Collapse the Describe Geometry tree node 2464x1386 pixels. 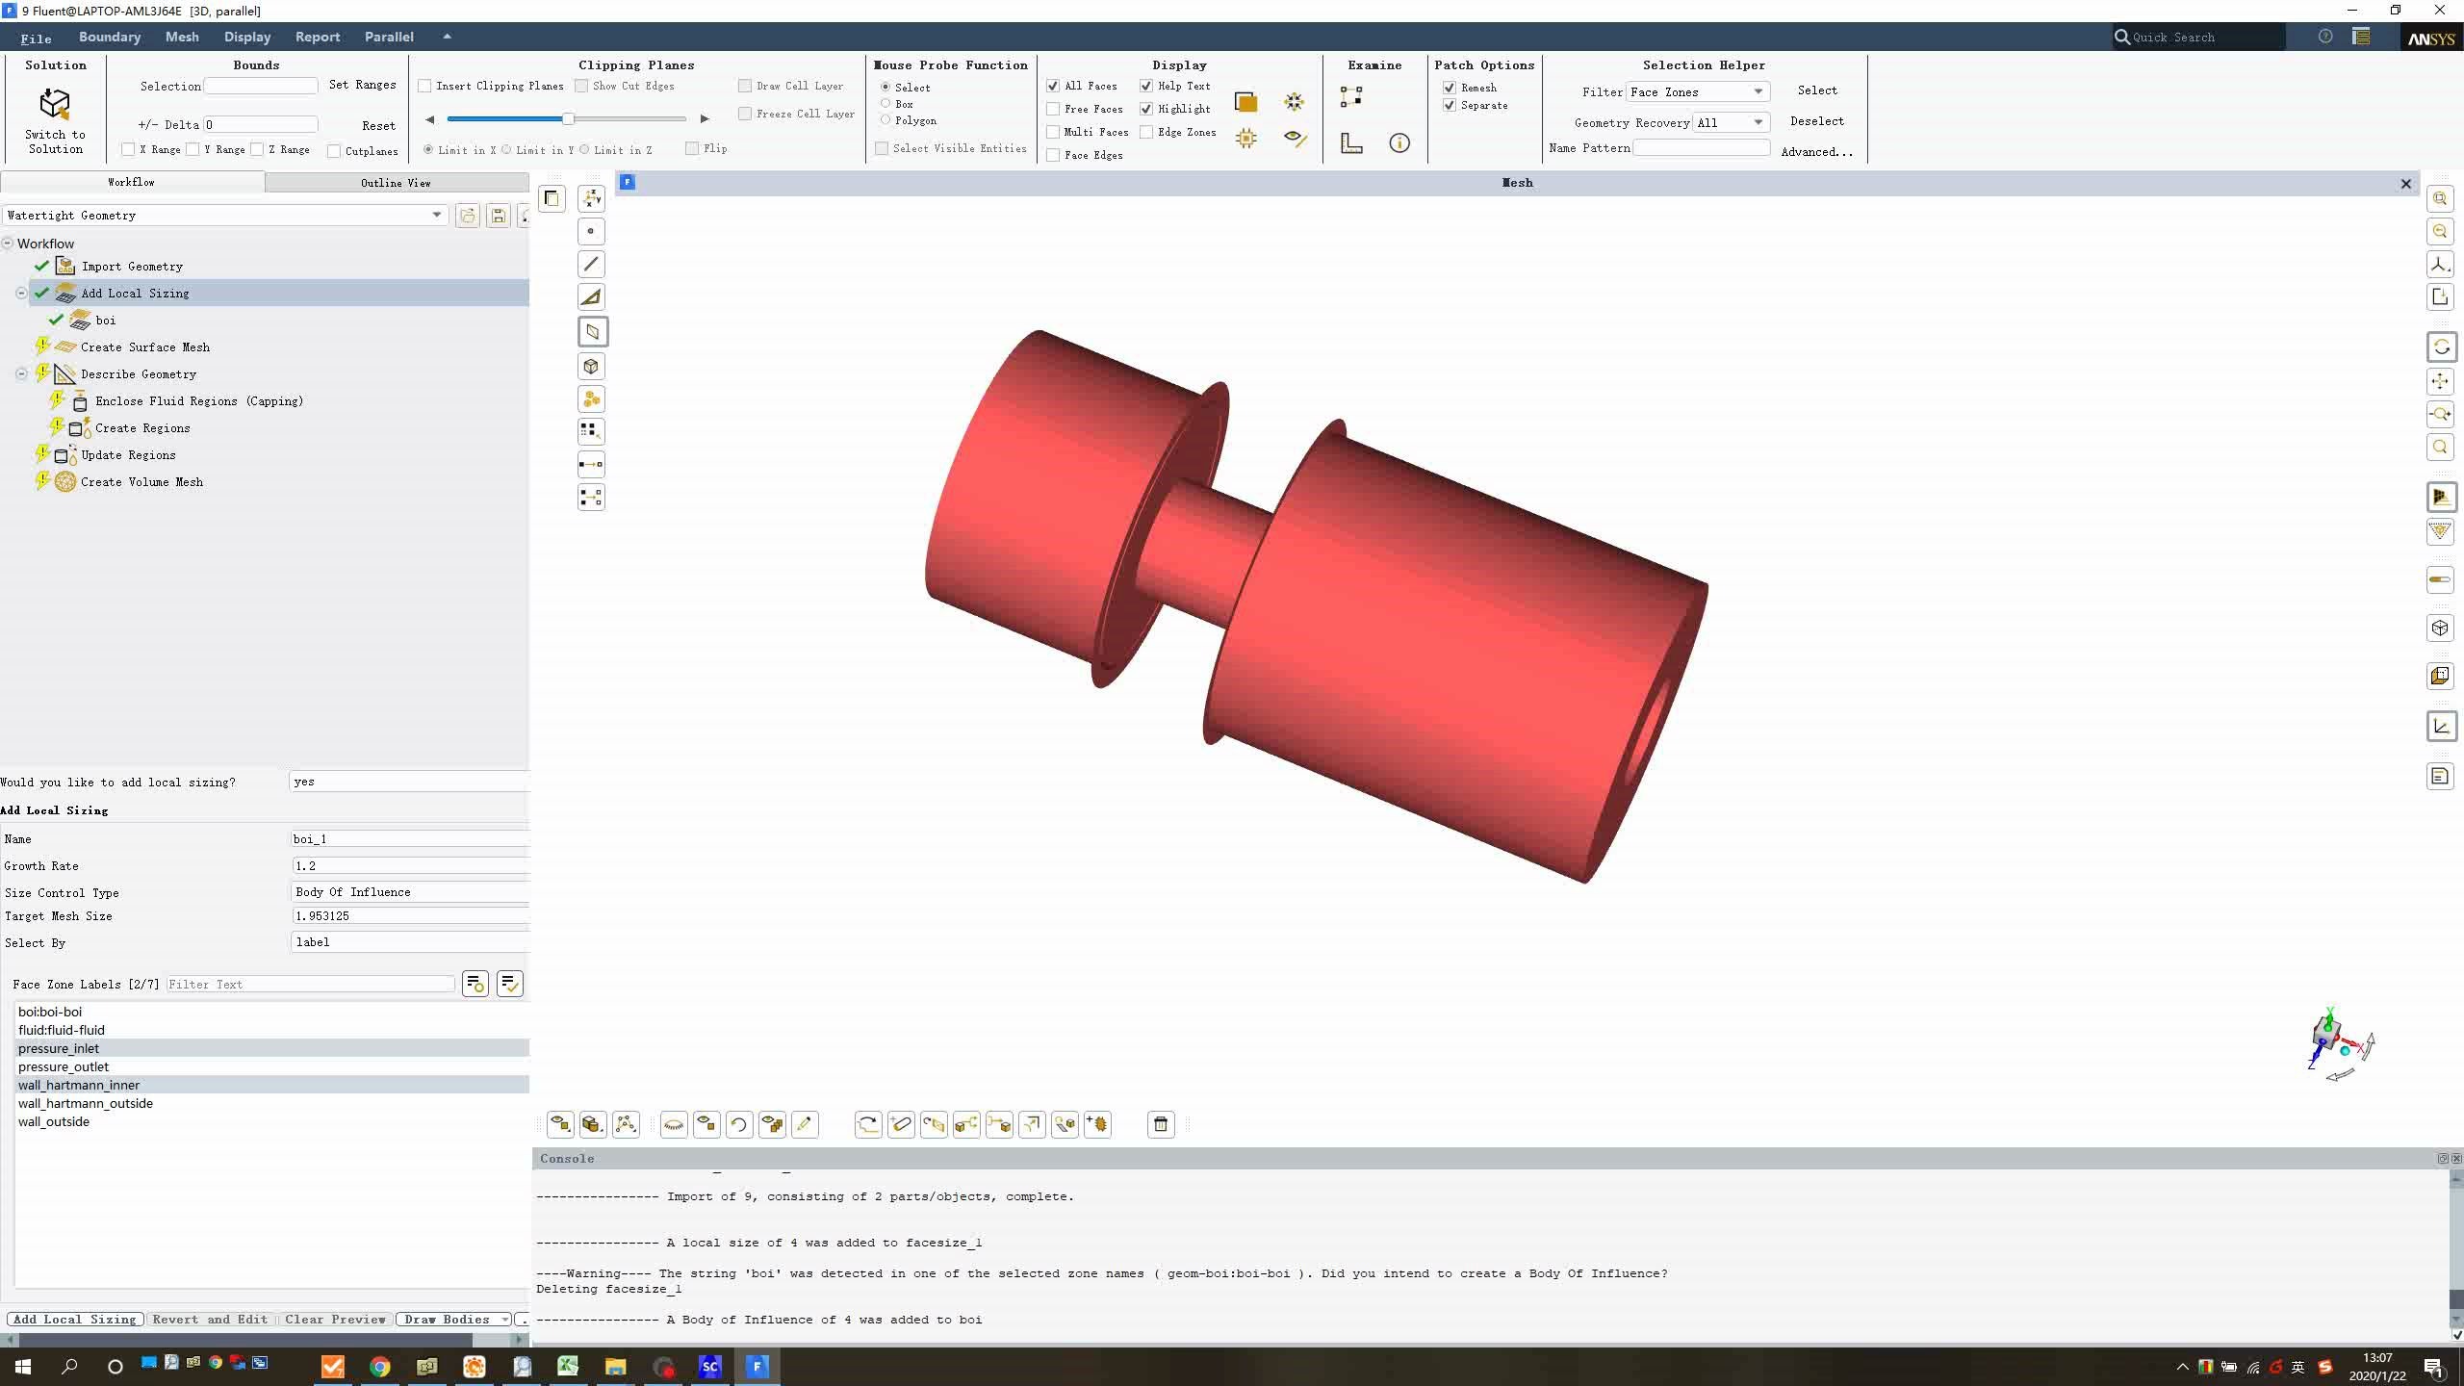[x=21, y=373]
